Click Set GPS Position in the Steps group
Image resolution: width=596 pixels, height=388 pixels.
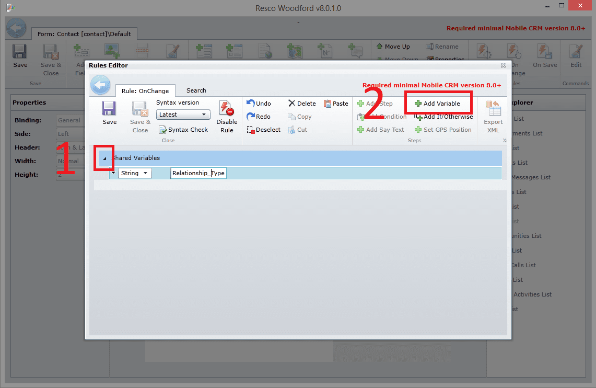pyautogui.click(x=443, y=130)
